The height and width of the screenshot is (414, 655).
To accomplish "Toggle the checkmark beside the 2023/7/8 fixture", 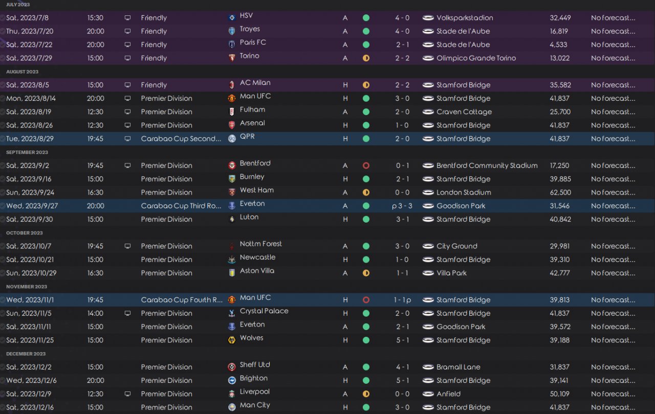I will pyautogui.click(x=3, y=18).
